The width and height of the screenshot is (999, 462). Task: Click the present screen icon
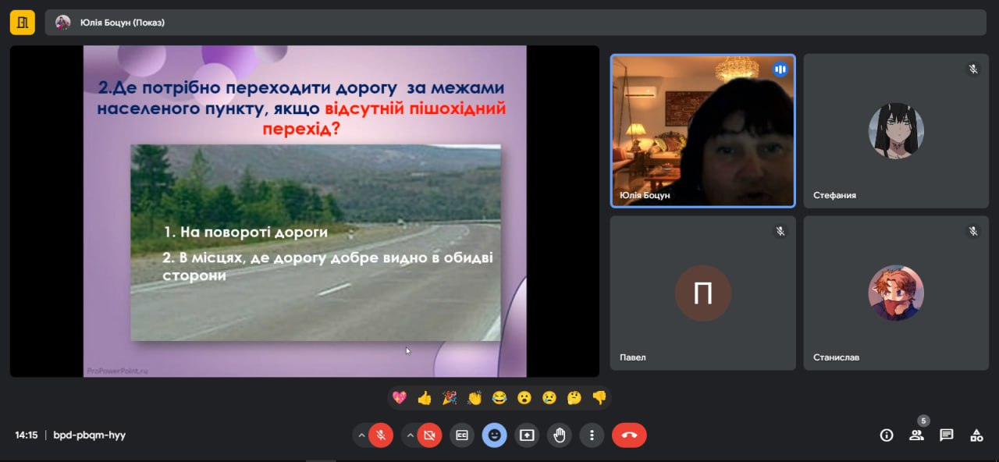tap(527, 435)
